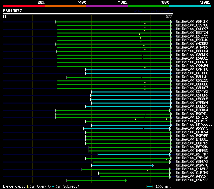Select the UniRef100_Q2QWM9 entry

pyautogui.click(x=192, y=55)
